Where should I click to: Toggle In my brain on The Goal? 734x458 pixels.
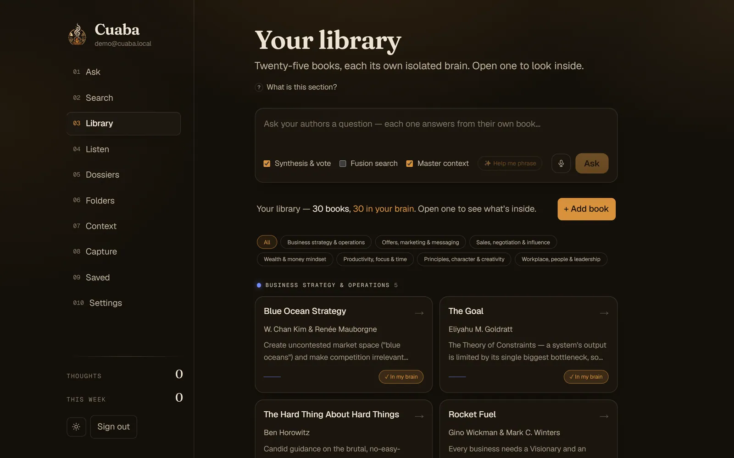[x=586, y=376]
